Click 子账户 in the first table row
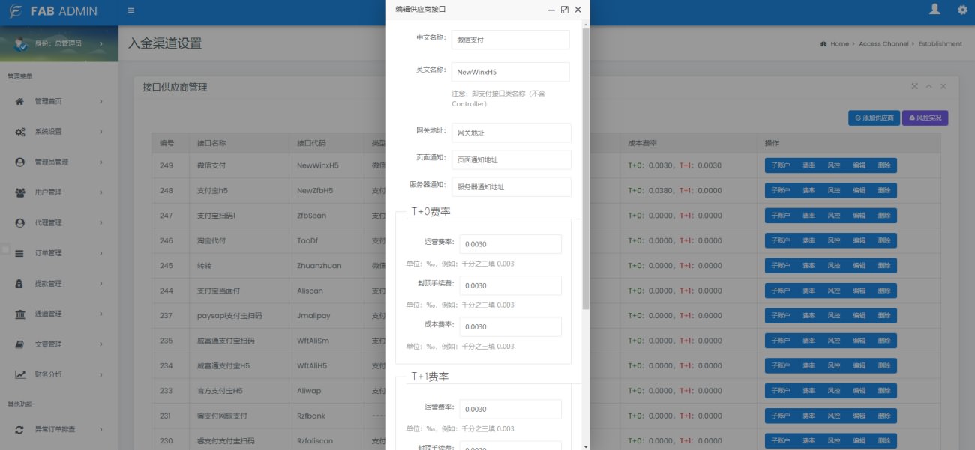The height and width of the screenshot is (450, 975). tap(781, 165)
